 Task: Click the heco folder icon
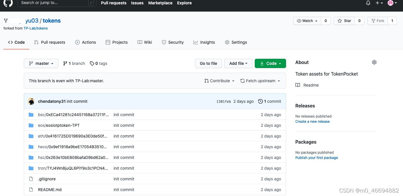pyautogui.click(x=31, y=147)
